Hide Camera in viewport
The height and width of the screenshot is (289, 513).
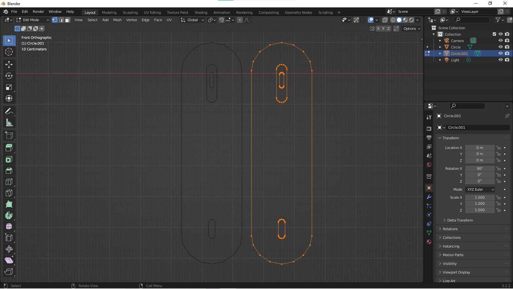coord(500,40)
